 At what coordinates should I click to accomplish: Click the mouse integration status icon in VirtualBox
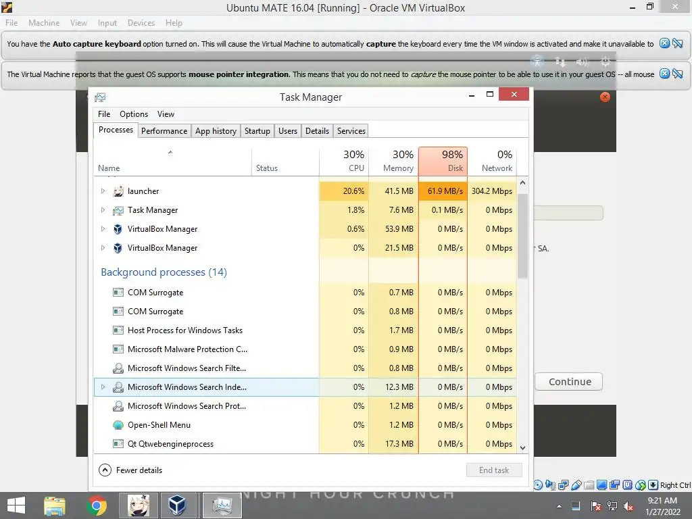click(x=641, y=485)
